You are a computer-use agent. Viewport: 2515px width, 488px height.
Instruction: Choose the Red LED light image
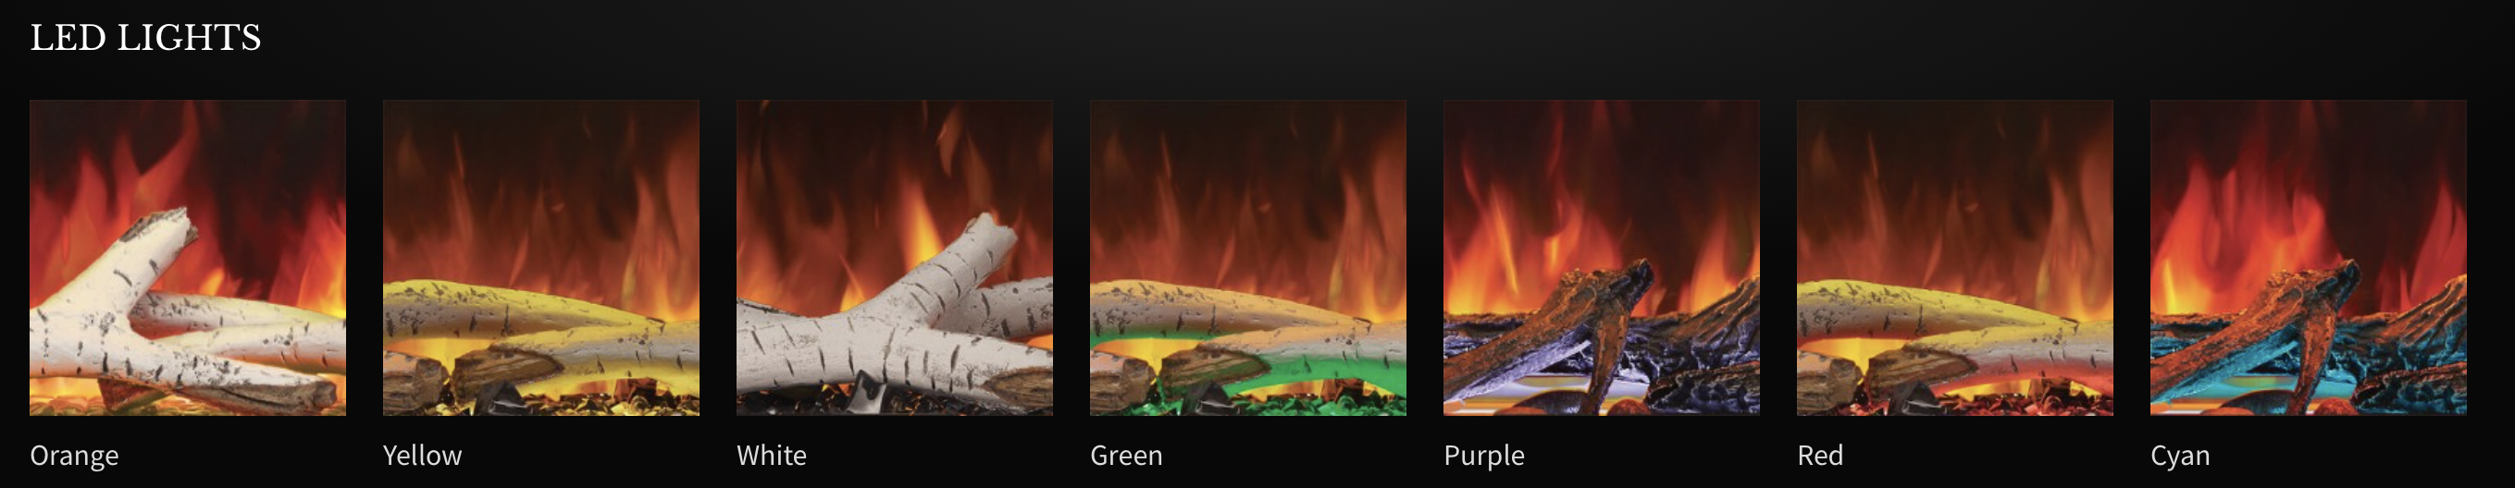1954,258
